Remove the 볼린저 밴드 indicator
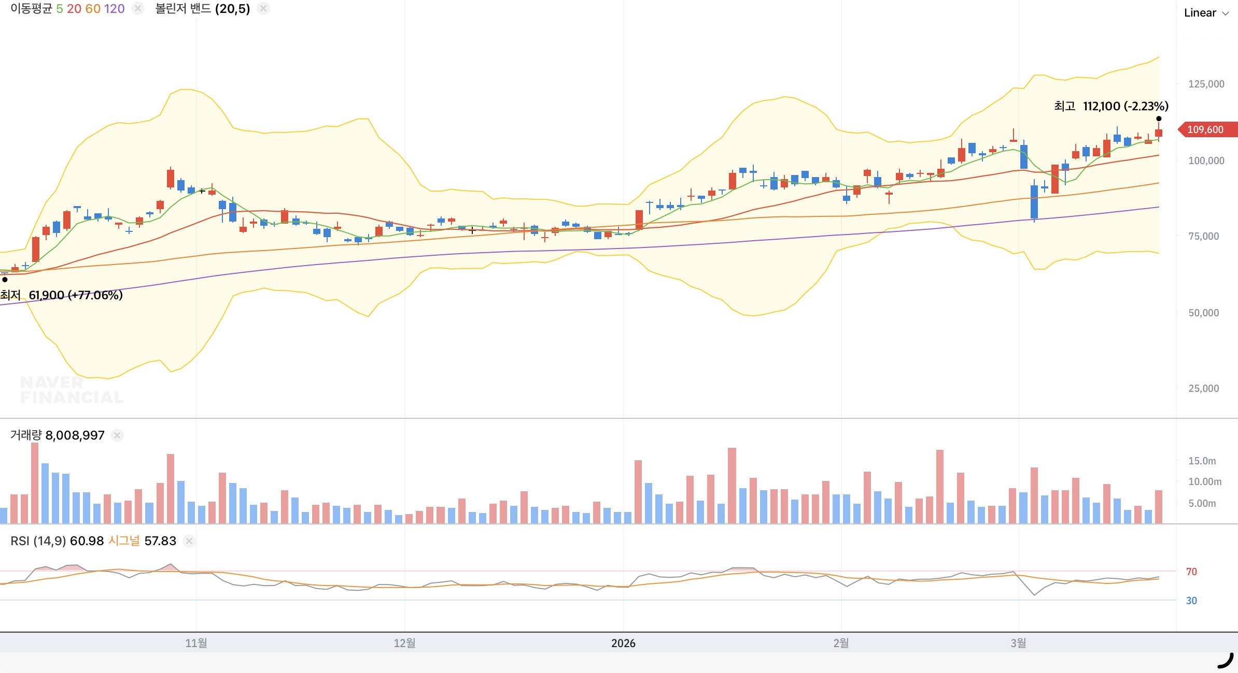This screenshot has height=673, width=1238. coord(263,8)
